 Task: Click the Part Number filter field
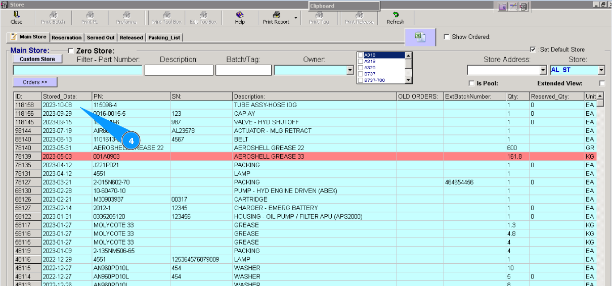pos(77,70)
